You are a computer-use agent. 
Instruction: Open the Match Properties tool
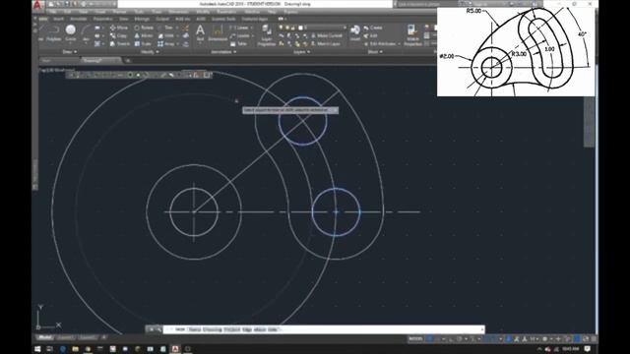point(412,34)
